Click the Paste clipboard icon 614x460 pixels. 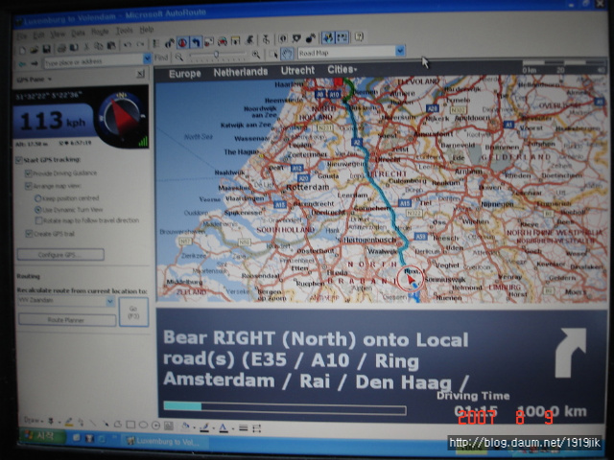(111, 46)
